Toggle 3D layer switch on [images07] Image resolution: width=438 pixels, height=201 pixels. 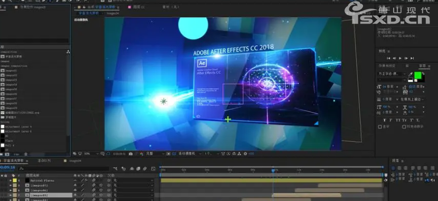click(102, 185)
